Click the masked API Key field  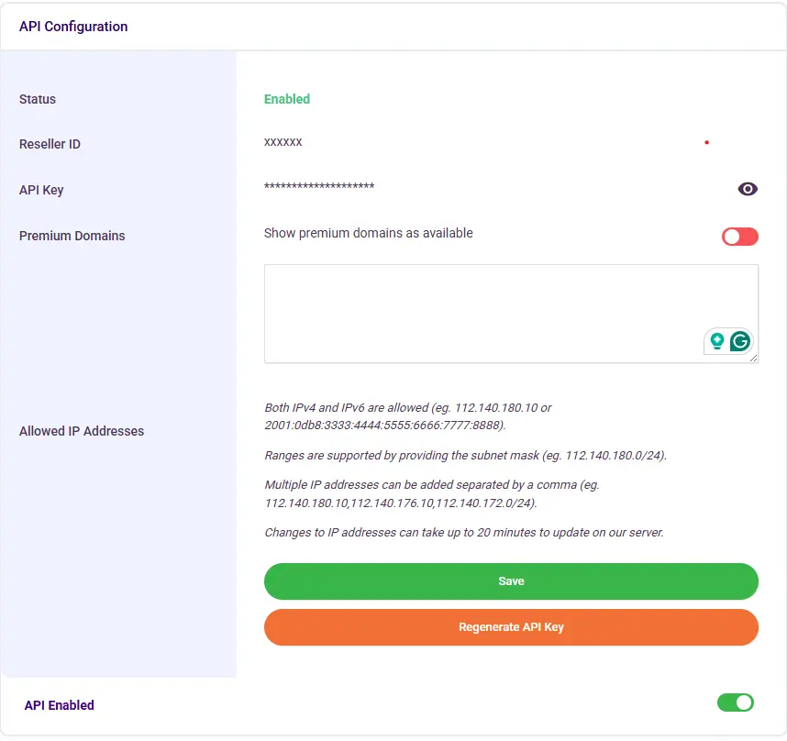point(319,187)
